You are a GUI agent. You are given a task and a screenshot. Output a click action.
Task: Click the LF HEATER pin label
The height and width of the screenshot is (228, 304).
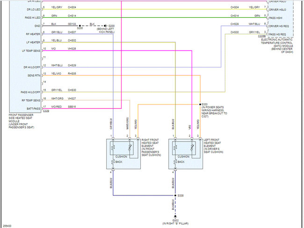pyautogui.click(x=33, y=42)
